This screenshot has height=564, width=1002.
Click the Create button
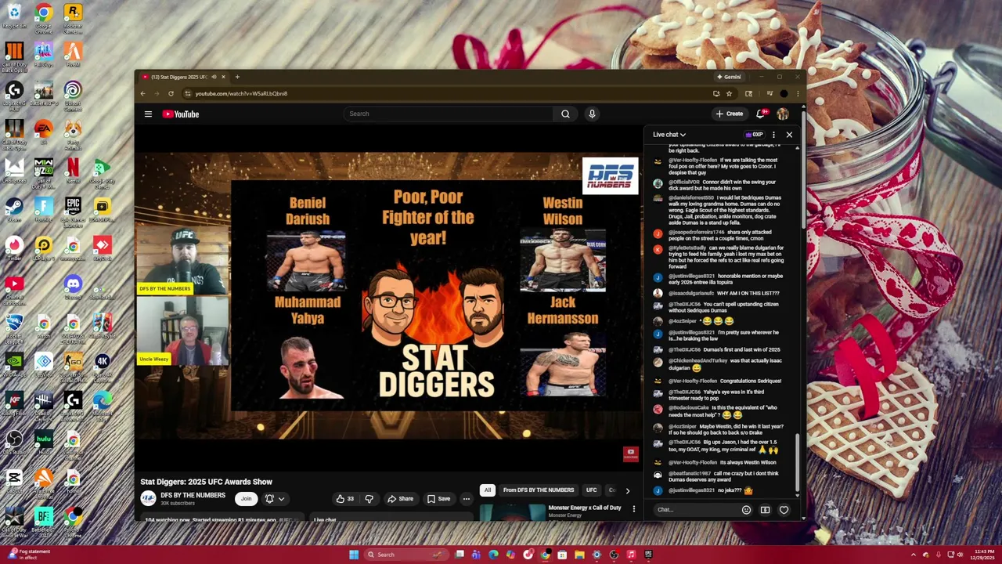point(729,114)
